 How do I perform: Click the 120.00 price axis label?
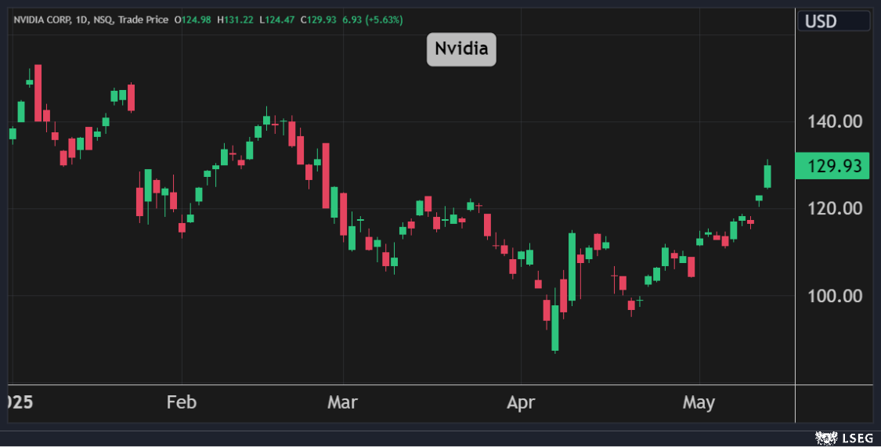coord(834,208)
